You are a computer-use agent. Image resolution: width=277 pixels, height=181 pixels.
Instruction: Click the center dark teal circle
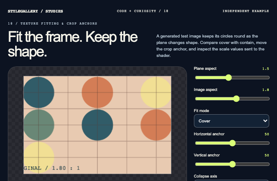[97, 125]
